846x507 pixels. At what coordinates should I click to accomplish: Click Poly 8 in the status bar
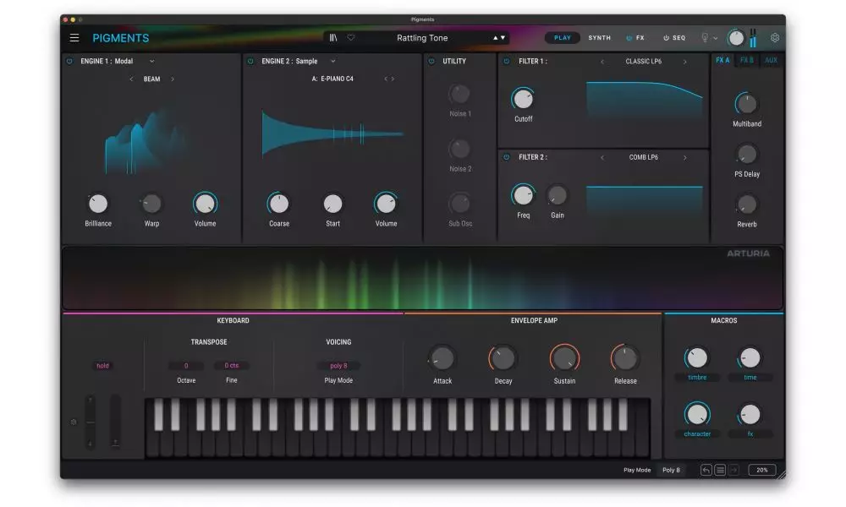[x=671, y=470]
